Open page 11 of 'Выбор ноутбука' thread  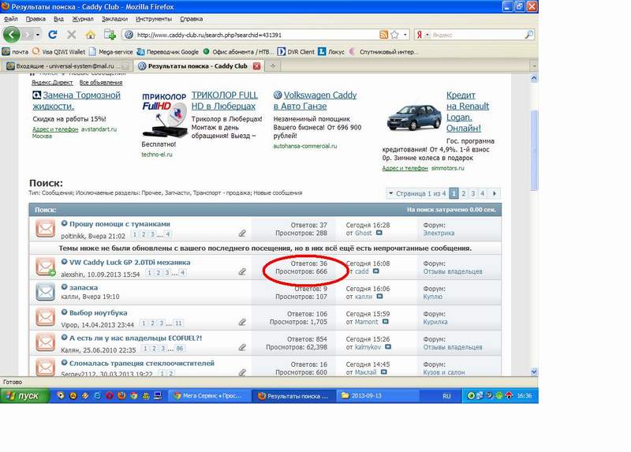click(178, 323)
